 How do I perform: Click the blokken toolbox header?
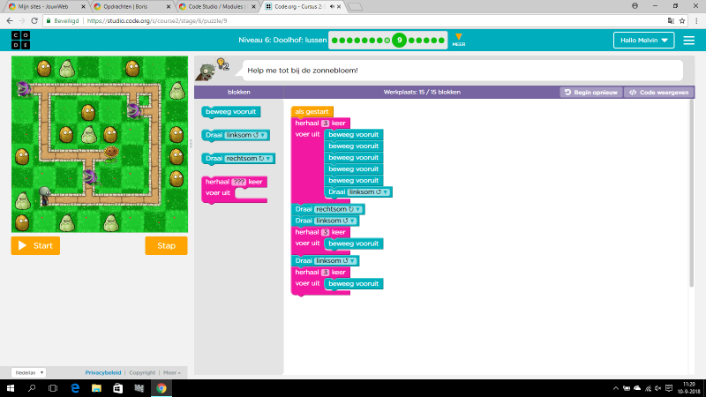(x=239, y=92)
